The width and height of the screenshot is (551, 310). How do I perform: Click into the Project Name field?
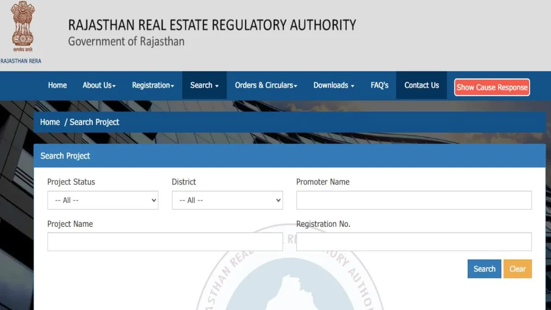coord(165,242)
